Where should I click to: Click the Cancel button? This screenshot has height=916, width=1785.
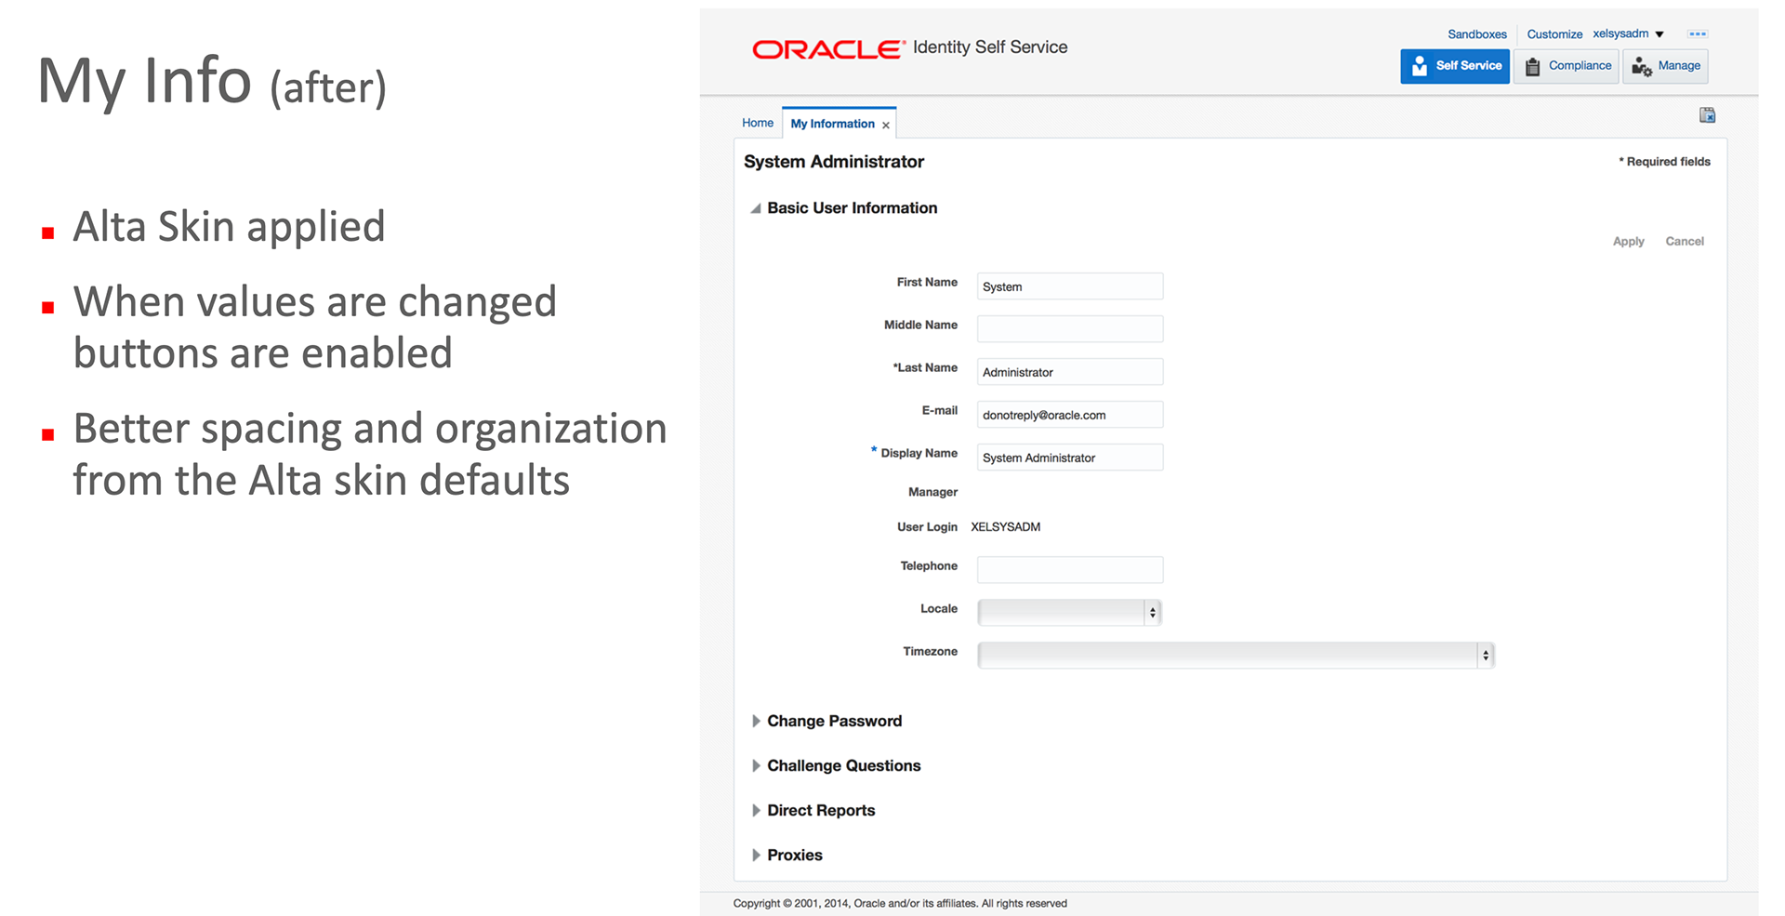1685,242
